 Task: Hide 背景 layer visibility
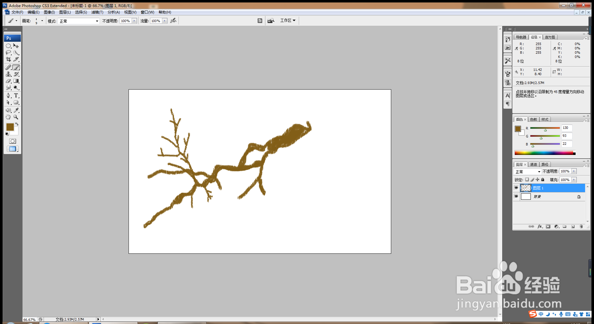(516, 196)
